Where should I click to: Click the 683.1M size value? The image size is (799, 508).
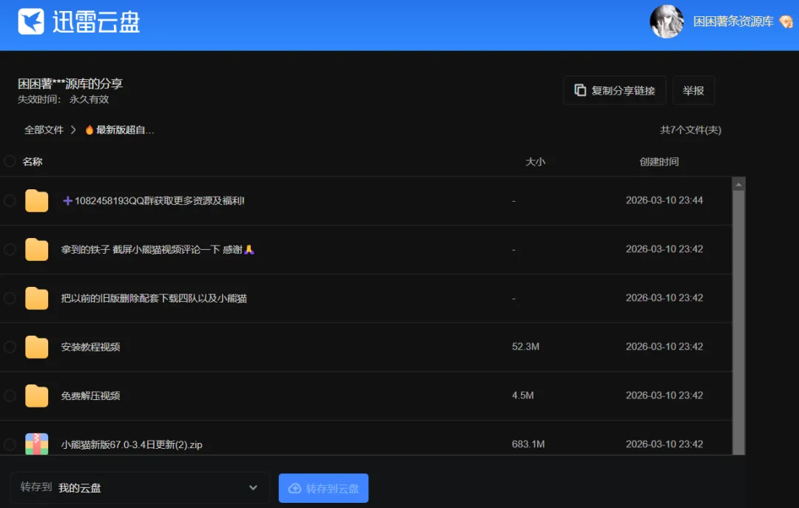[x=528, y=444]
